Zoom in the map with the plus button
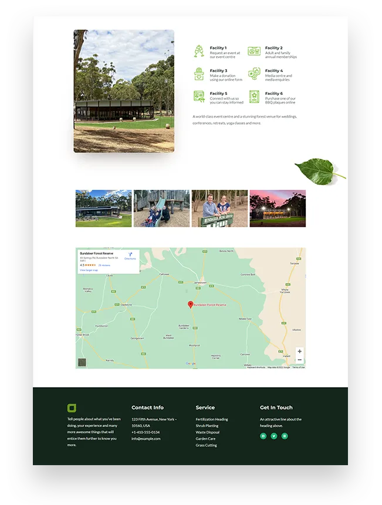This screenshot has width=382, height=505. (x=299, y=352)
